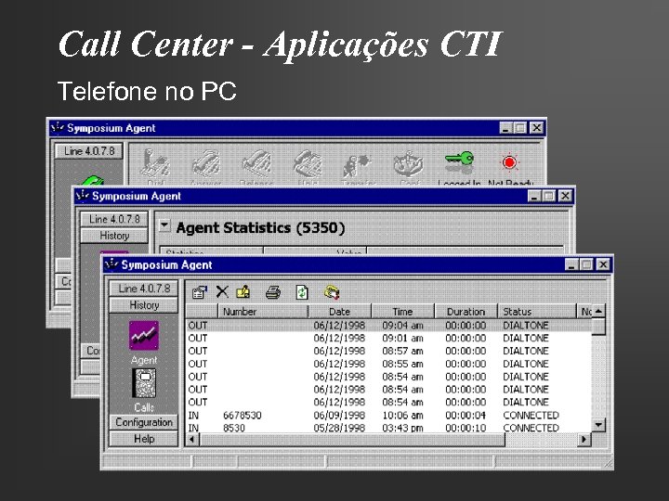Sort by the Status column header
Viewport: 669px width, 501px height.
point(537,312)
